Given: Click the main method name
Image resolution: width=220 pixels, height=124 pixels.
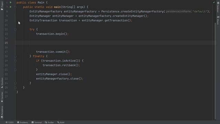Looking at the screenshot, I should pos(57,7).
